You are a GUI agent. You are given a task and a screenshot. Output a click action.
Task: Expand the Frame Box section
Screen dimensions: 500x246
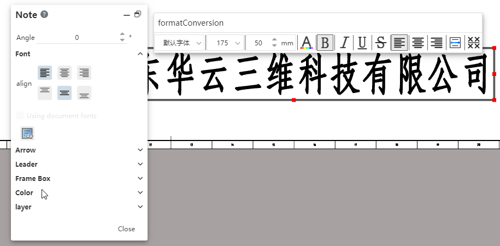(x=79, y=178)
